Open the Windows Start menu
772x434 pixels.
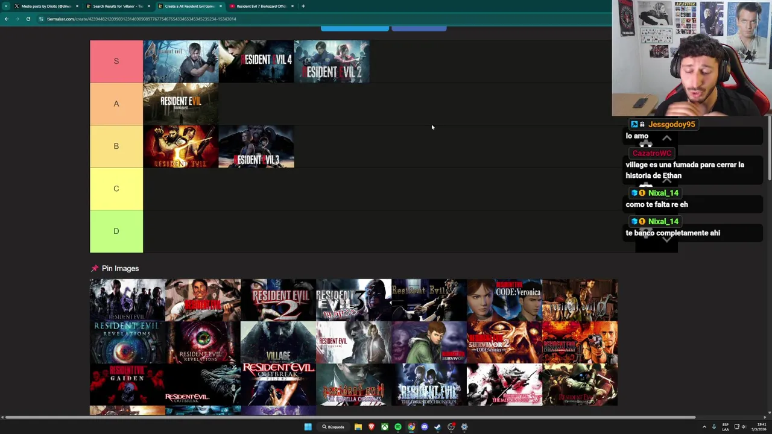pos(308,427)
